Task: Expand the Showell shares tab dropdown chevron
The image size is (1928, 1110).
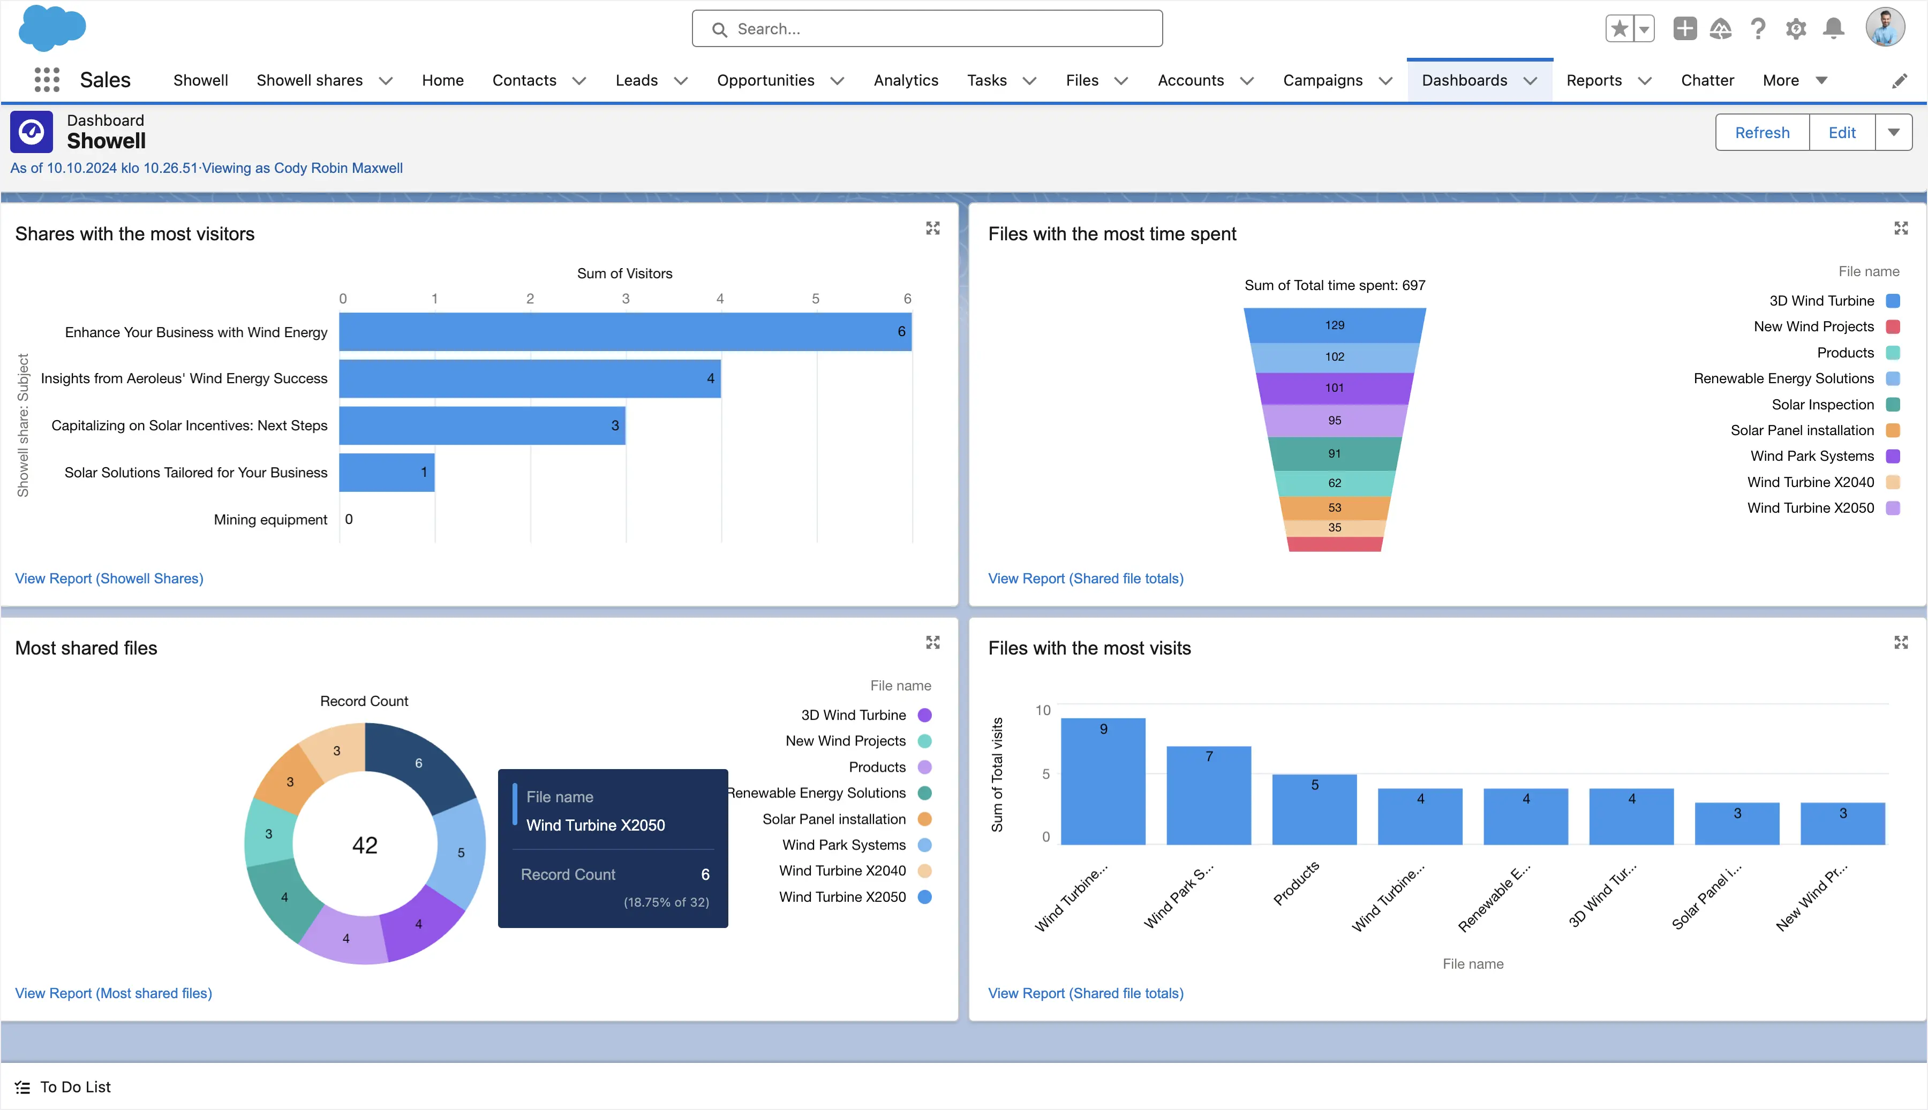Action: tap(386, 81)
